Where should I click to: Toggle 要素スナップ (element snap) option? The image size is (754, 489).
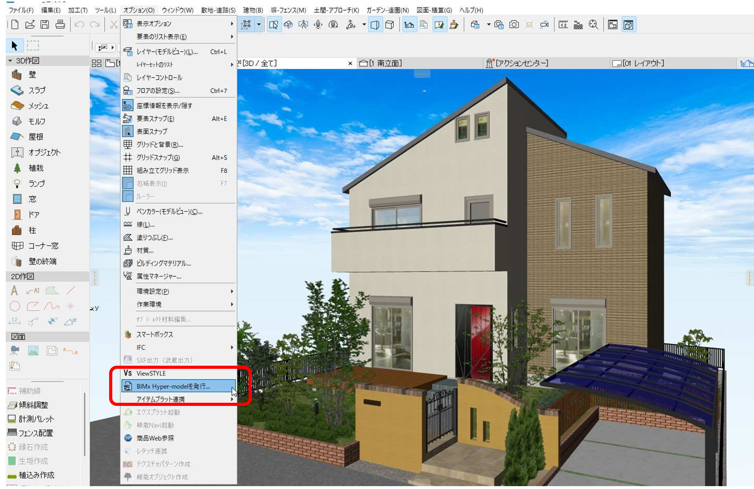[155, 119]
